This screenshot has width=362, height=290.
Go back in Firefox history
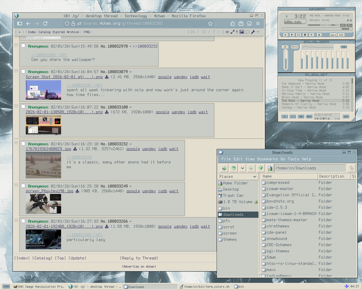point(28,24)
